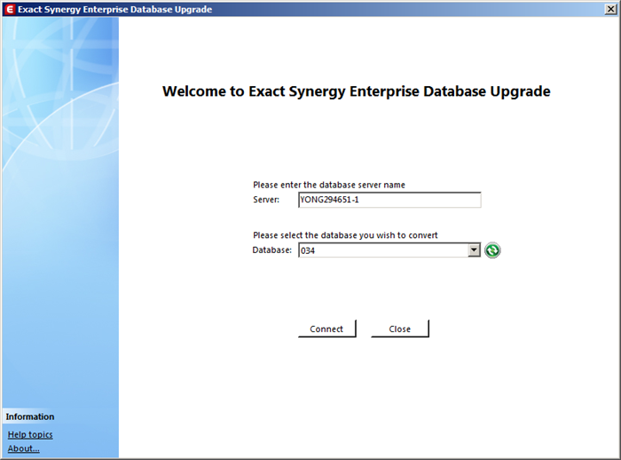This screenshot has height=460, width=621.
Task: Close the window with the title bar X
Action: [610, 9]
